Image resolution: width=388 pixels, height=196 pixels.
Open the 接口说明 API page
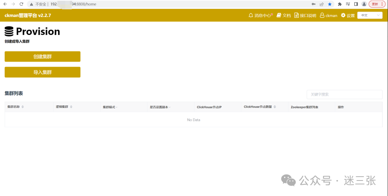tap(305, 15)
